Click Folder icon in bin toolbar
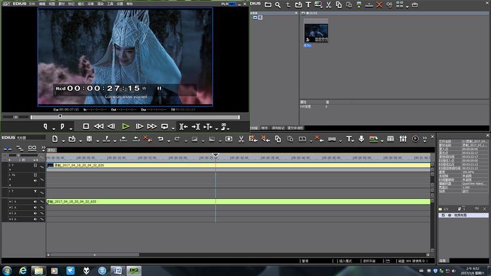The height and width of the screenshot is (276, 491). (x=268, y=5)
